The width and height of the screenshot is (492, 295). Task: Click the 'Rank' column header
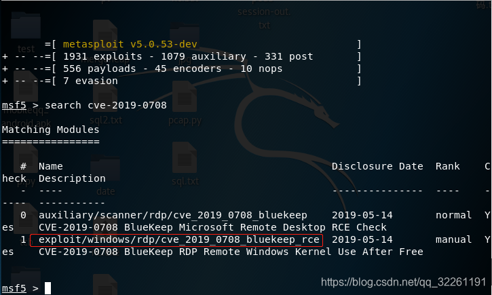point(448,166)
